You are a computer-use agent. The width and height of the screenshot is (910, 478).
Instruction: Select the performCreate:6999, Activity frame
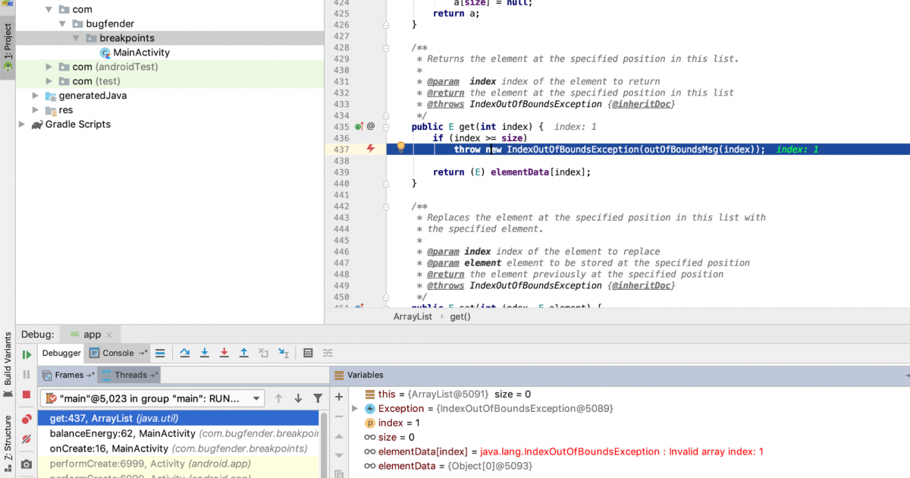[x=178, y=464]
